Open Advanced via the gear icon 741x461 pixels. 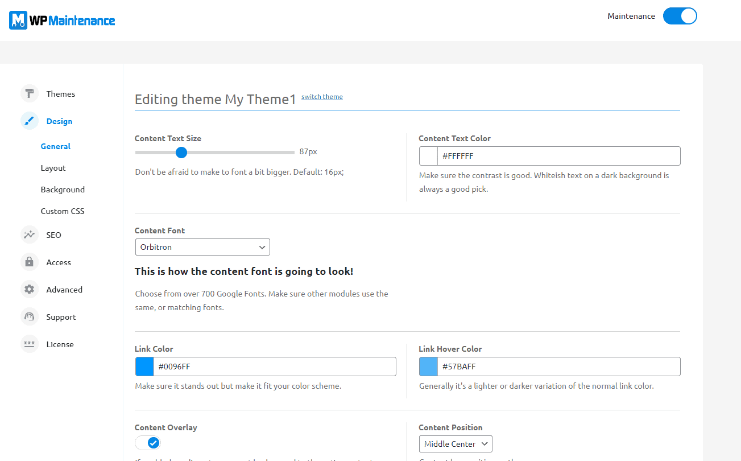click(30, 290)
